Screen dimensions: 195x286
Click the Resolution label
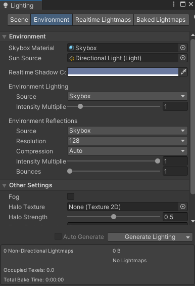click(x=31, y=141)
